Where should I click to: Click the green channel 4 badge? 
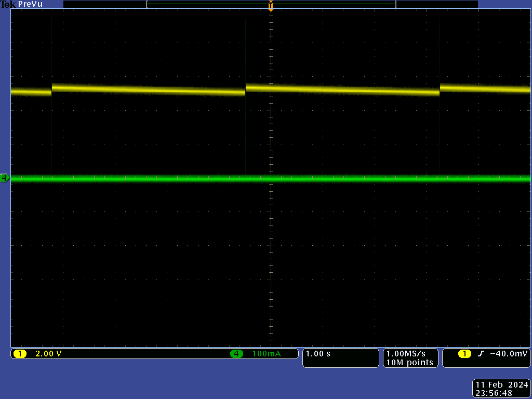pos(236,354)
